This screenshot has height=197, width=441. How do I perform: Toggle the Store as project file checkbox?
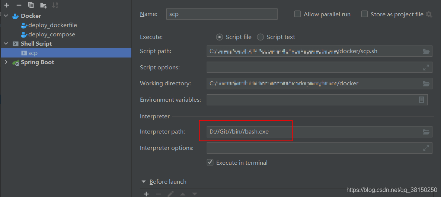click(364, 14)
